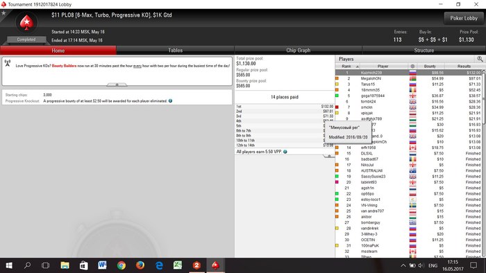Click the player search magnifier icon
This screenshot has width=486, height=273.
click(x=480, y=59)
